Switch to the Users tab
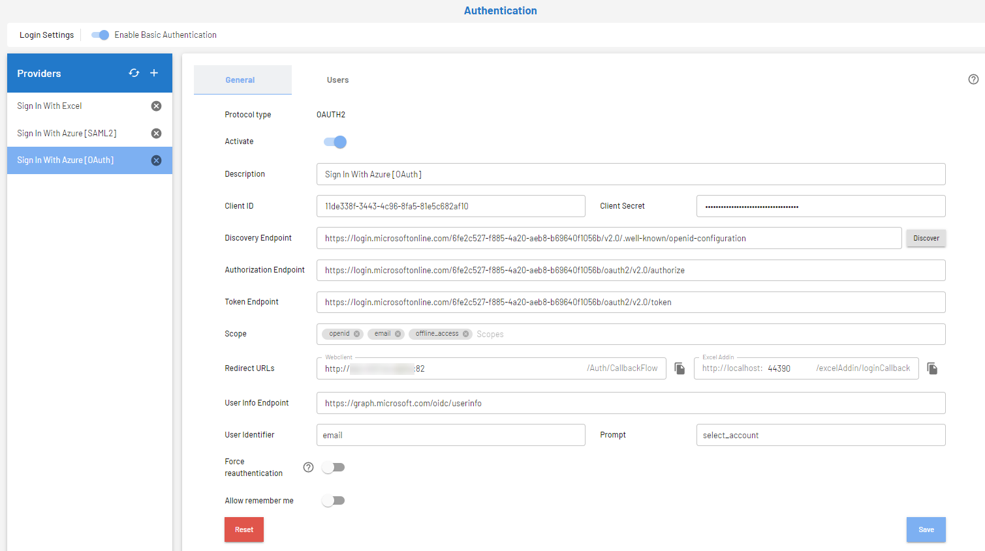The height and width of the screenshot is (551, 985). (x=337, y=80)
